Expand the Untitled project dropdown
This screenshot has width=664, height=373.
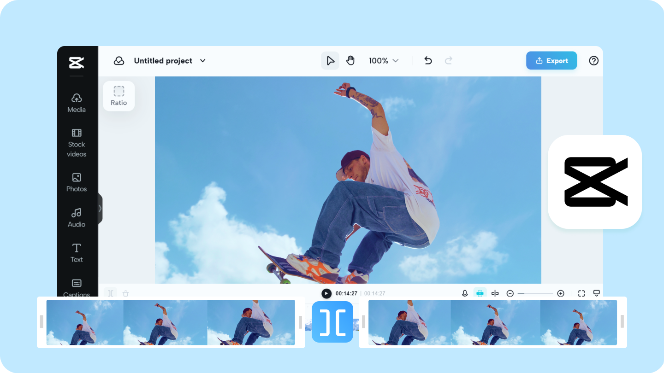tap(202, 61)
